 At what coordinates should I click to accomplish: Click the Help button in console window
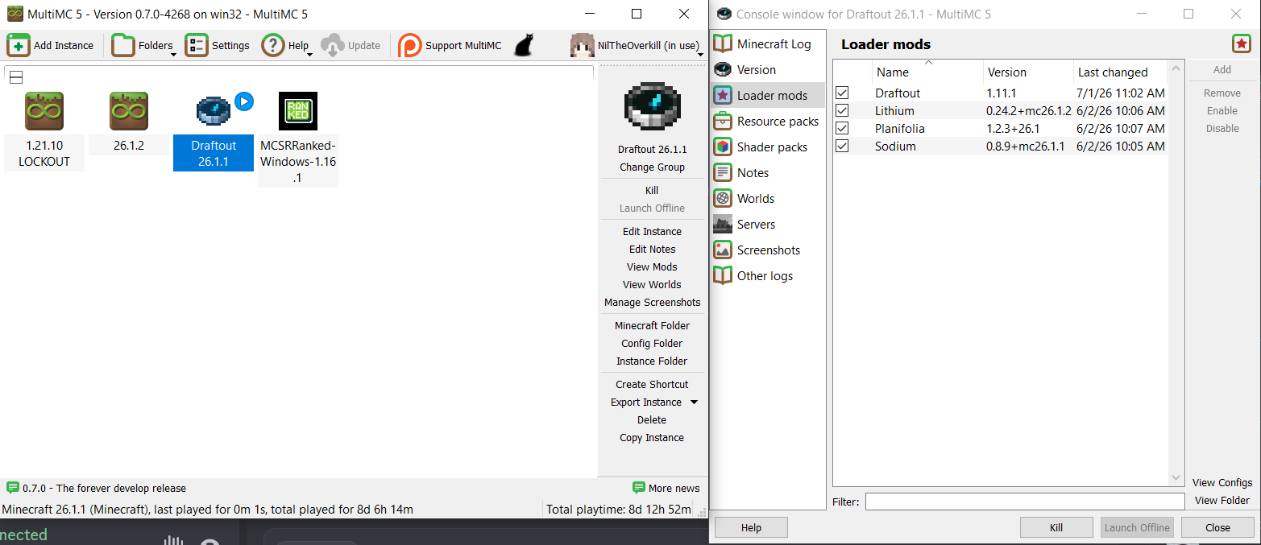click(751, 528)
